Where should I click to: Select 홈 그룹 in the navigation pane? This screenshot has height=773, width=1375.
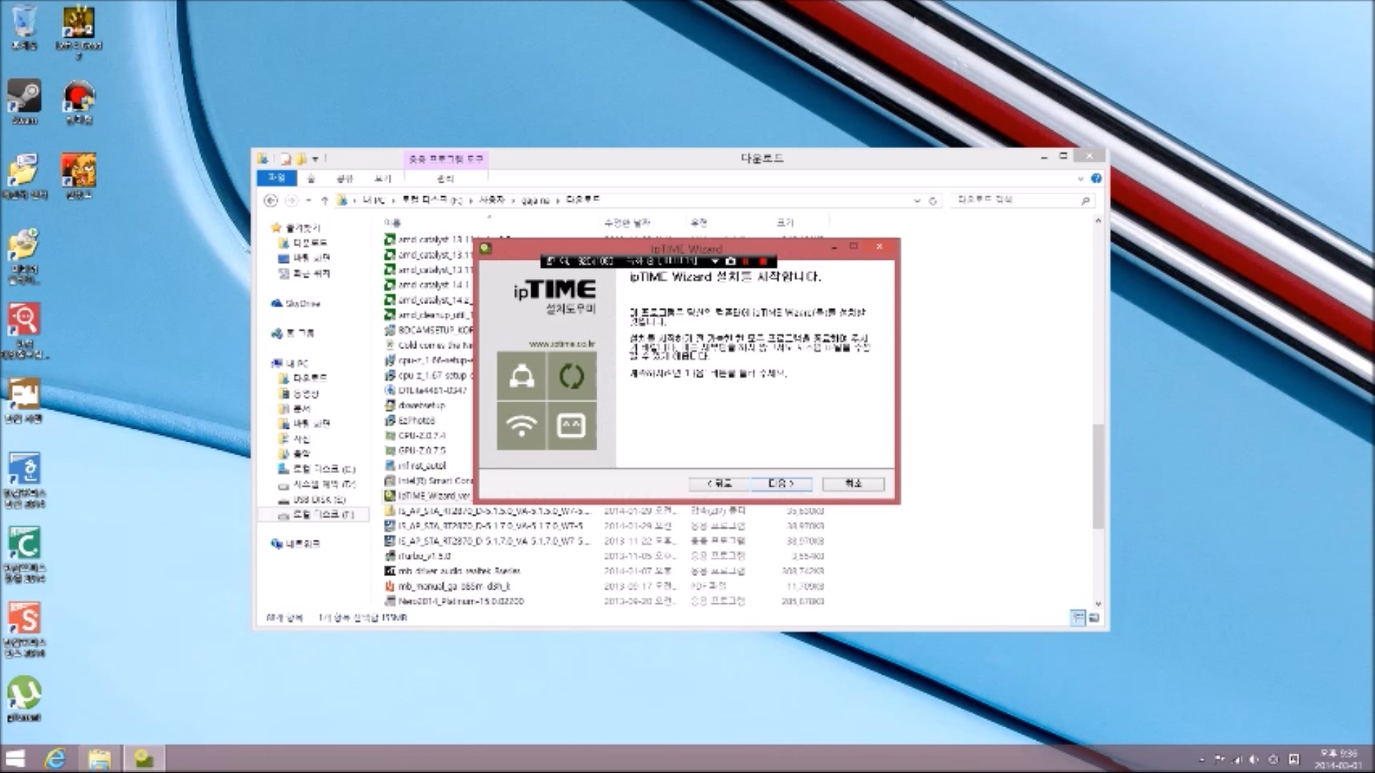tap(299, 334)
